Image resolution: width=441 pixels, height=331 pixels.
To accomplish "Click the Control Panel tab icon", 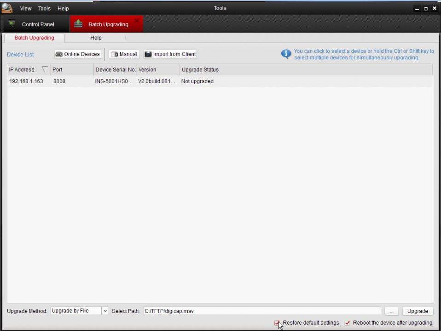I will coord(12,24).
